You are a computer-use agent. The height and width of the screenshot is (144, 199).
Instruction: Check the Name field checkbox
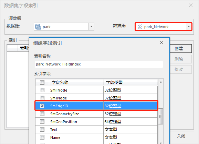(42, 137)
